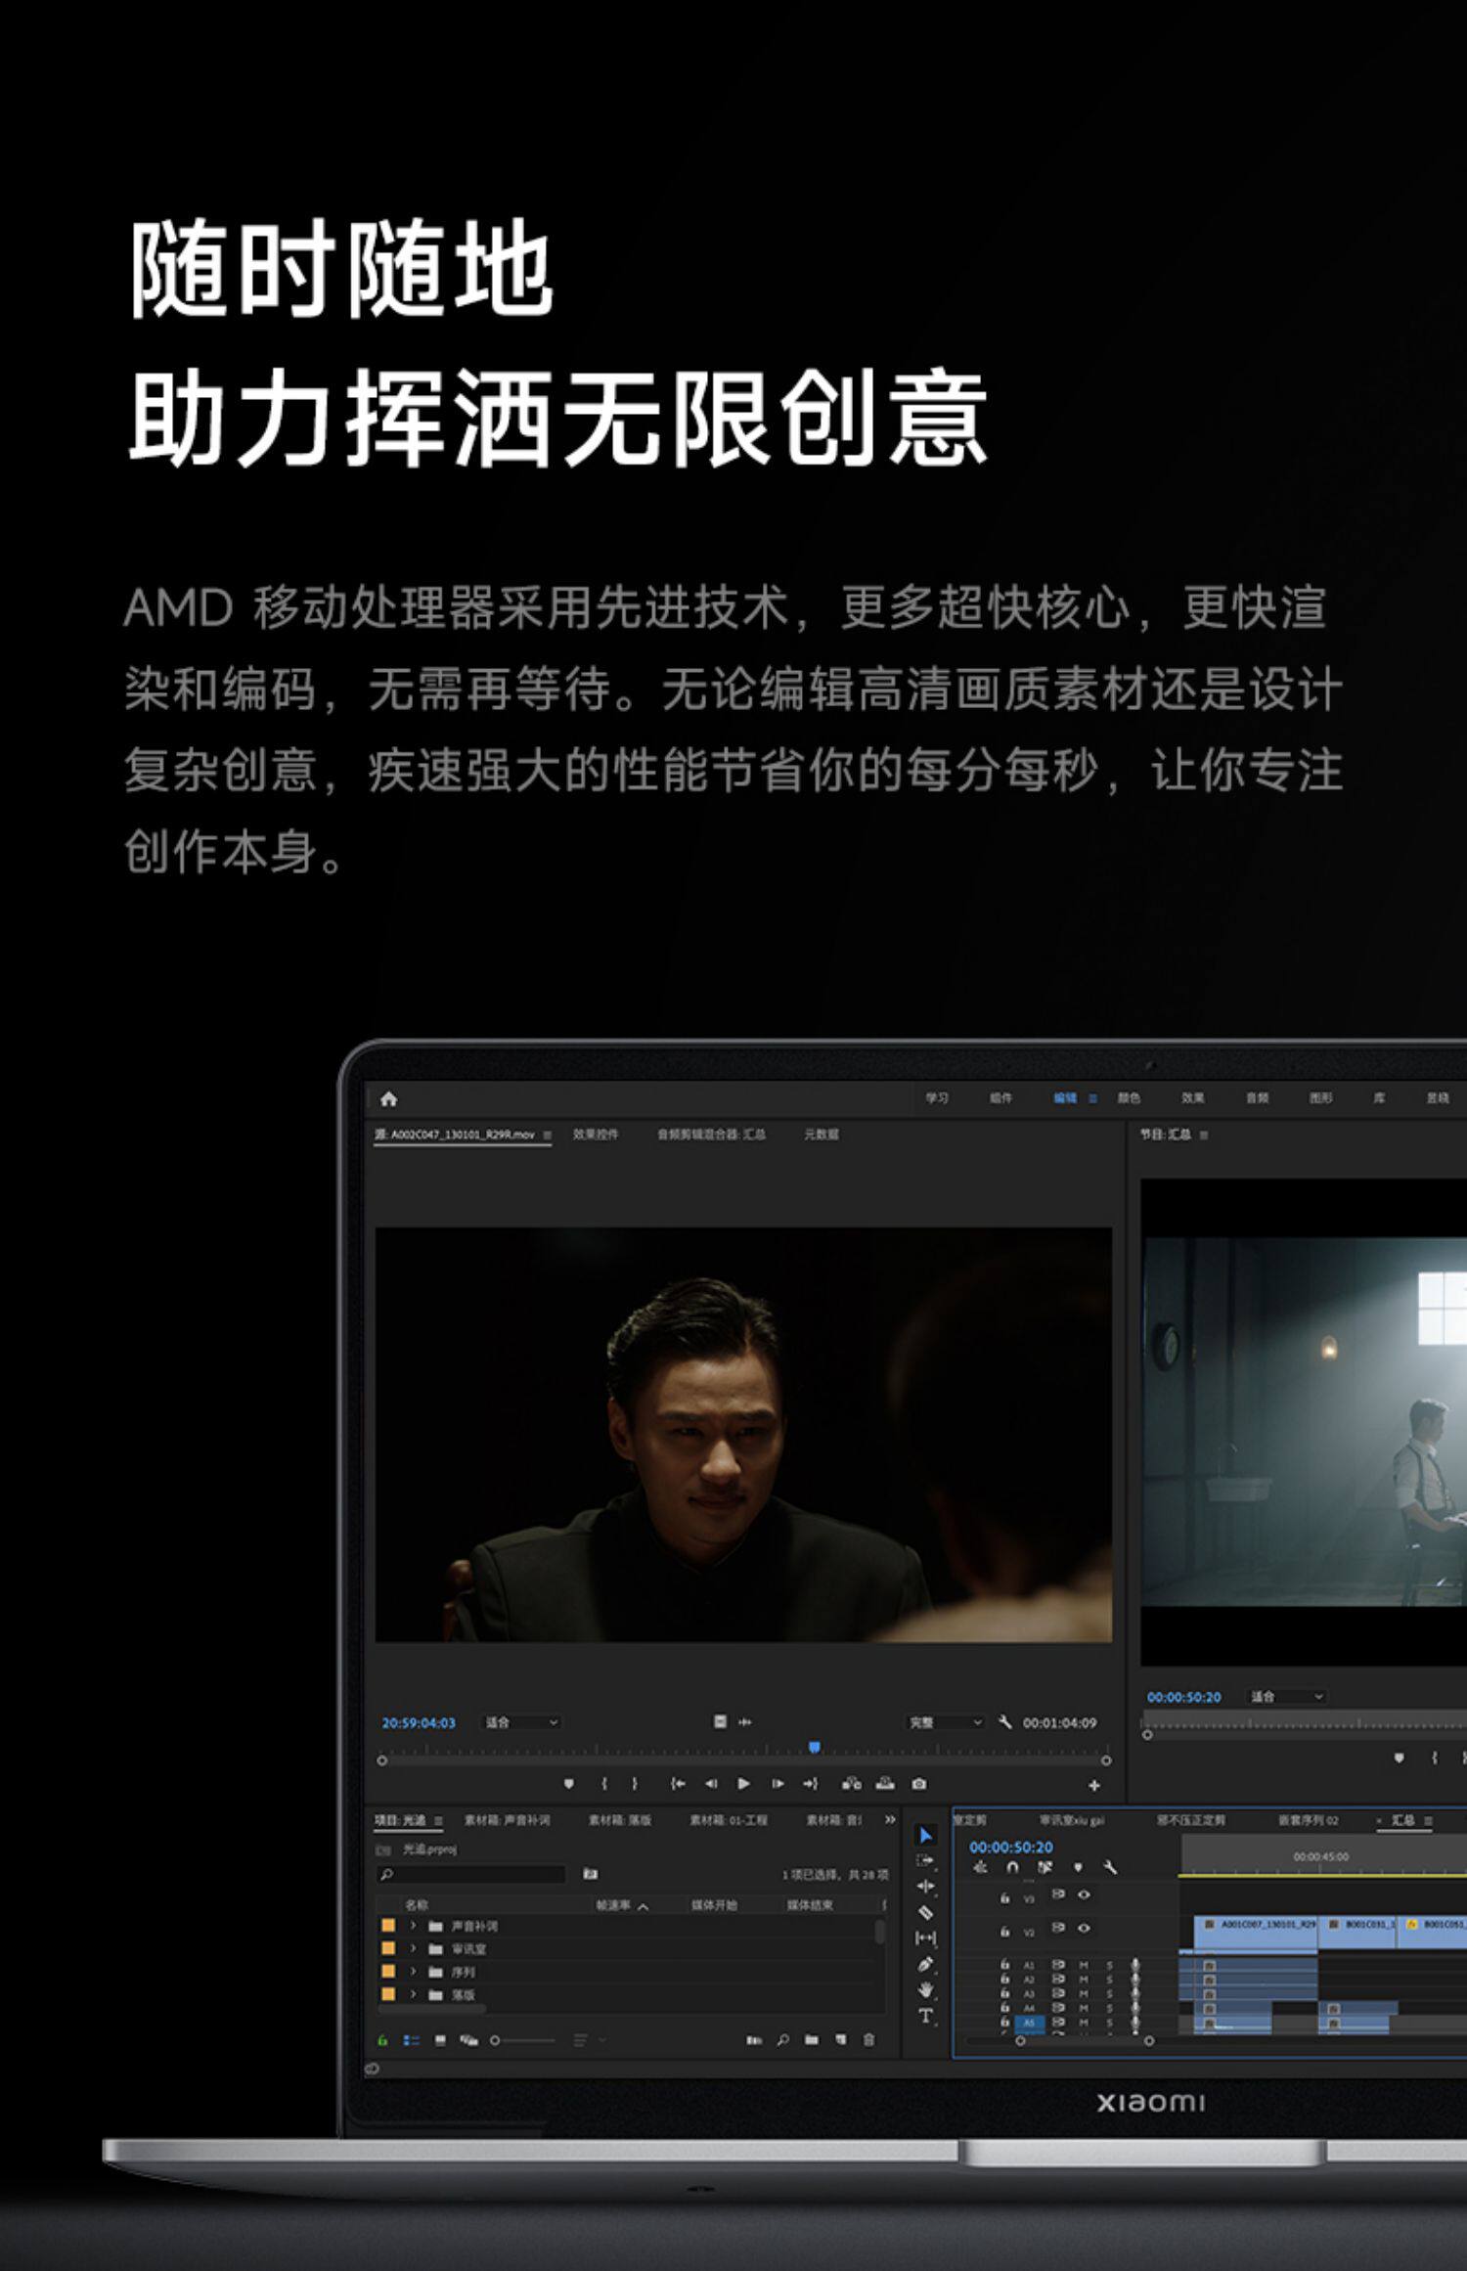Toggle Linked Selection in timeline
This screenshot has height=2271, width=1467.
click(x=1045, y=1867)
